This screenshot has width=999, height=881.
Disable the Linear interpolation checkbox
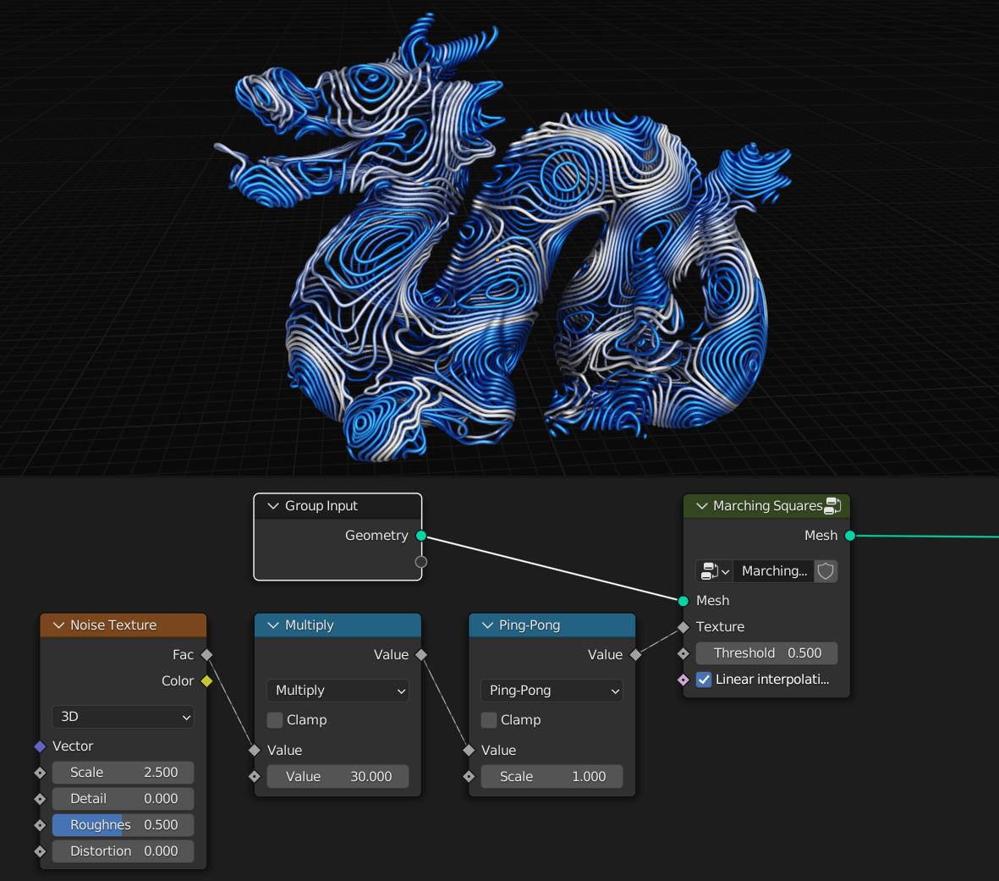[x=704, y=680]
